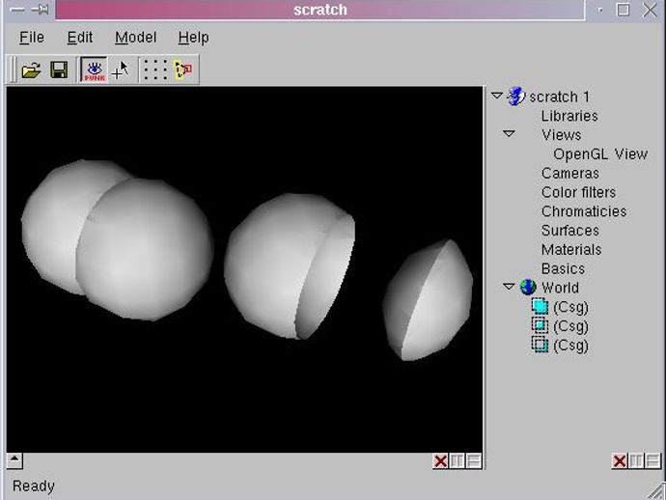The image size is (666, 500).
Task: Click the World globe icon
Action: pyautogui.click(x=528, y=288)
